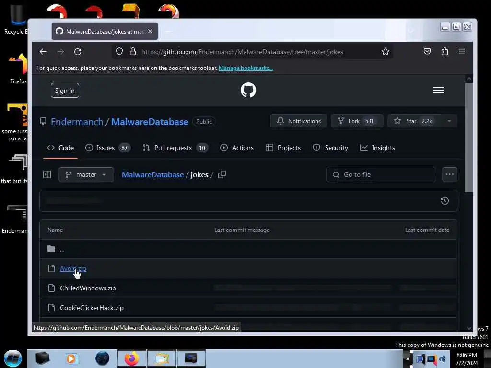Open the GitHub Octocat home logo
The height and width of the screenshot is (368, 491).
248,90
